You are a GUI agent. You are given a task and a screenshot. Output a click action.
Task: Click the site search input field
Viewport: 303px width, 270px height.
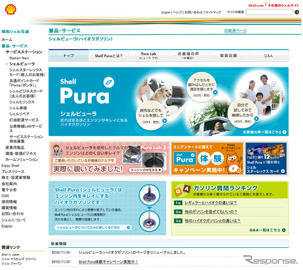269,12
